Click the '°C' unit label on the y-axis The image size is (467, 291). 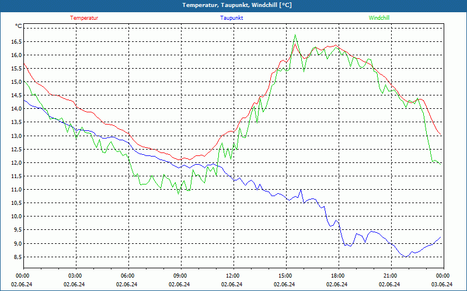[x=19, y=26]
